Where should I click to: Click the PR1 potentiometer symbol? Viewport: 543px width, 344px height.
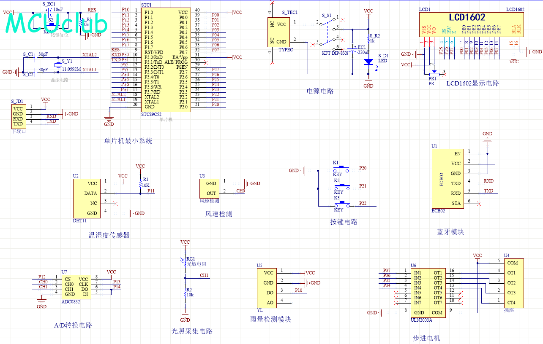(433, 74)
